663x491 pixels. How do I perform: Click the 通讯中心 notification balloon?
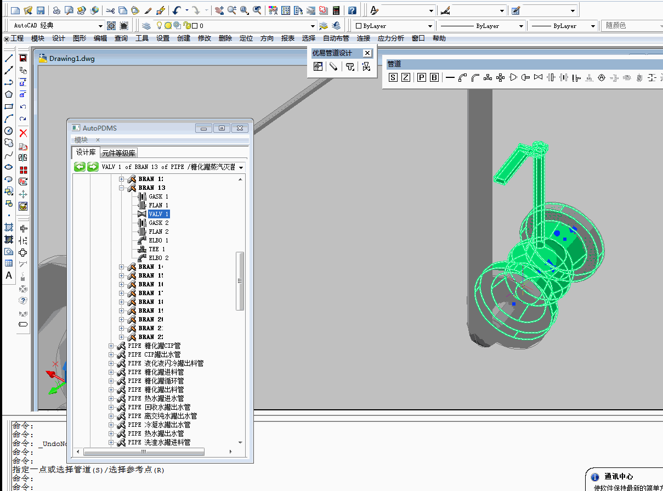click(x=624, y=479)
